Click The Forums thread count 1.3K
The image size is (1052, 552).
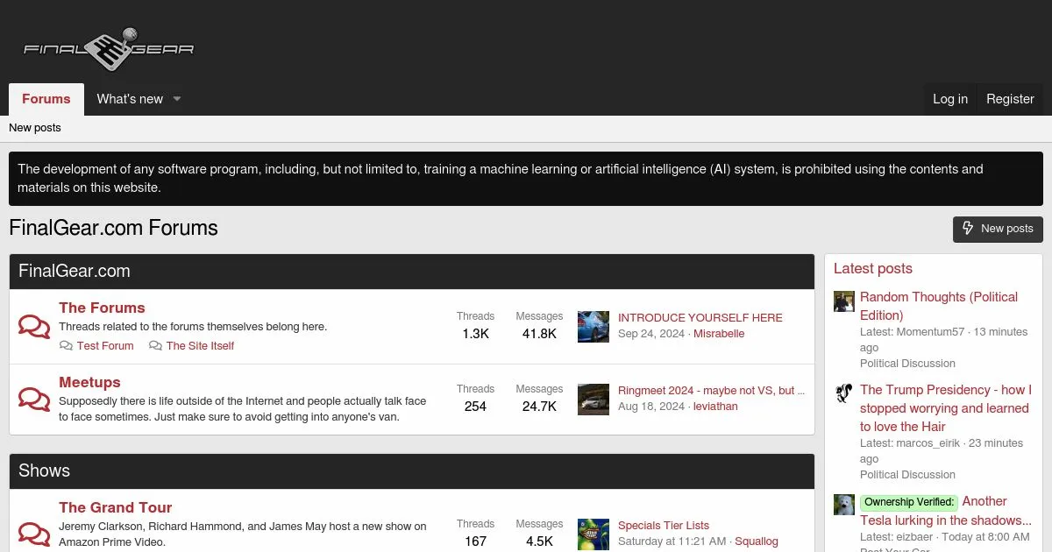(x=475, y=334)
